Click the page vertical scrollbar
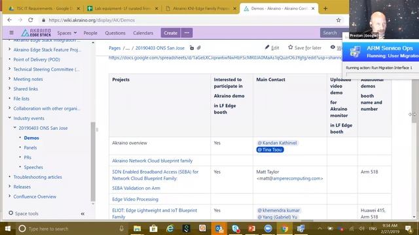Viewport: 419px width, 235px height. tap(414, 101)
